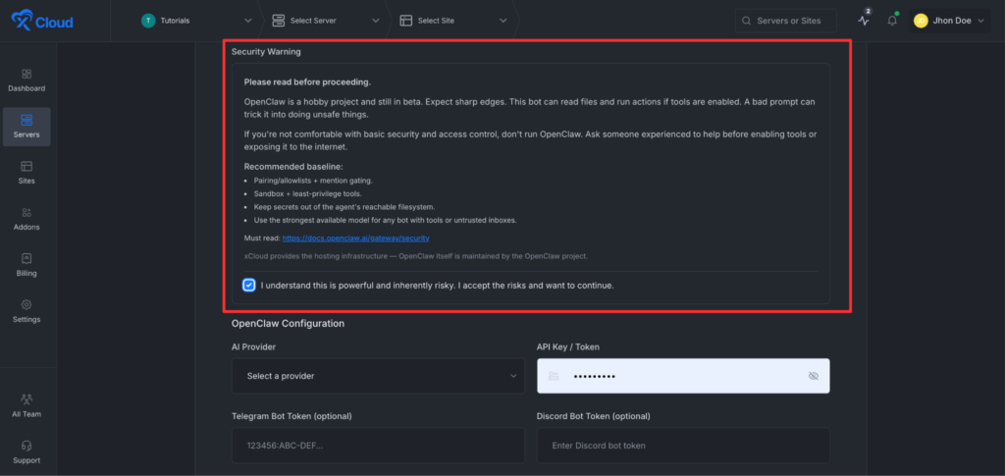Click the activity pulse icon

864,21
